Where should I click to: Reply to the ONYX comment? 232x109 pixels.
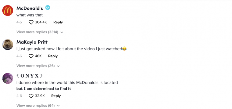click(56, 96)
